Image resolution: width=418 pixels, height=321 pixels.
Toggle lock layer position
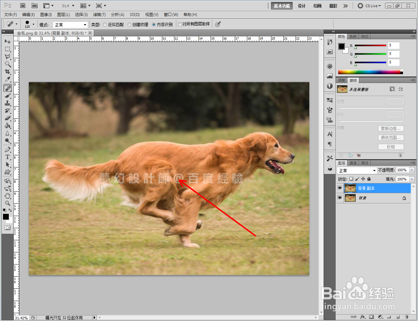[363, 179]
